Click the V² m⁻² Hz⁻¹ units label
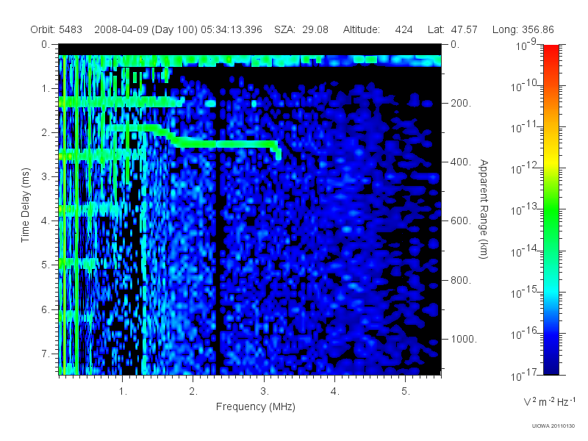The width and height of the screenshot is (588, 441). click(x=549, y=401)
